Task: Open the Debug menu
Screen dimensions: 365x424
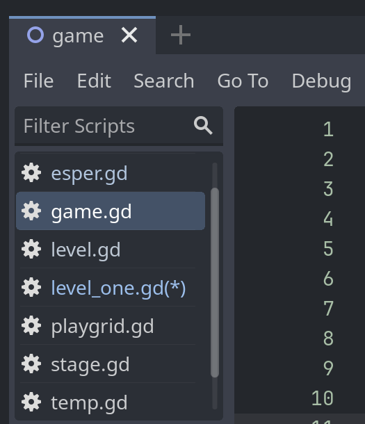Action: pyautogui.click(x=321, y=81)
